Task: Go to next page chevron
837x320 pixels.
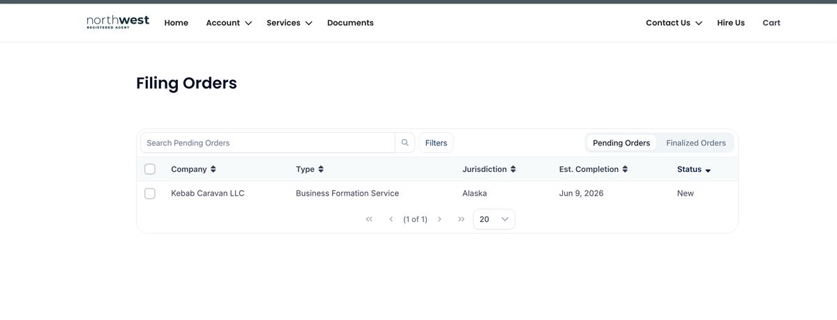Action: pyautogui.click(x=439, y=219)
